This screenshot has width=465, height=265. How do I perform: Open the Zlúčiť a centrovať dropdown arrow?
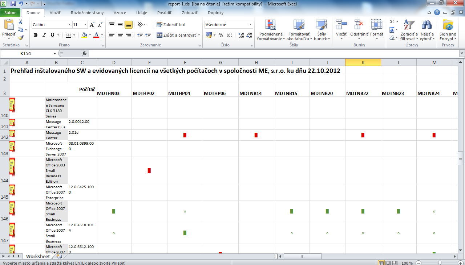(x=199, y=35)
